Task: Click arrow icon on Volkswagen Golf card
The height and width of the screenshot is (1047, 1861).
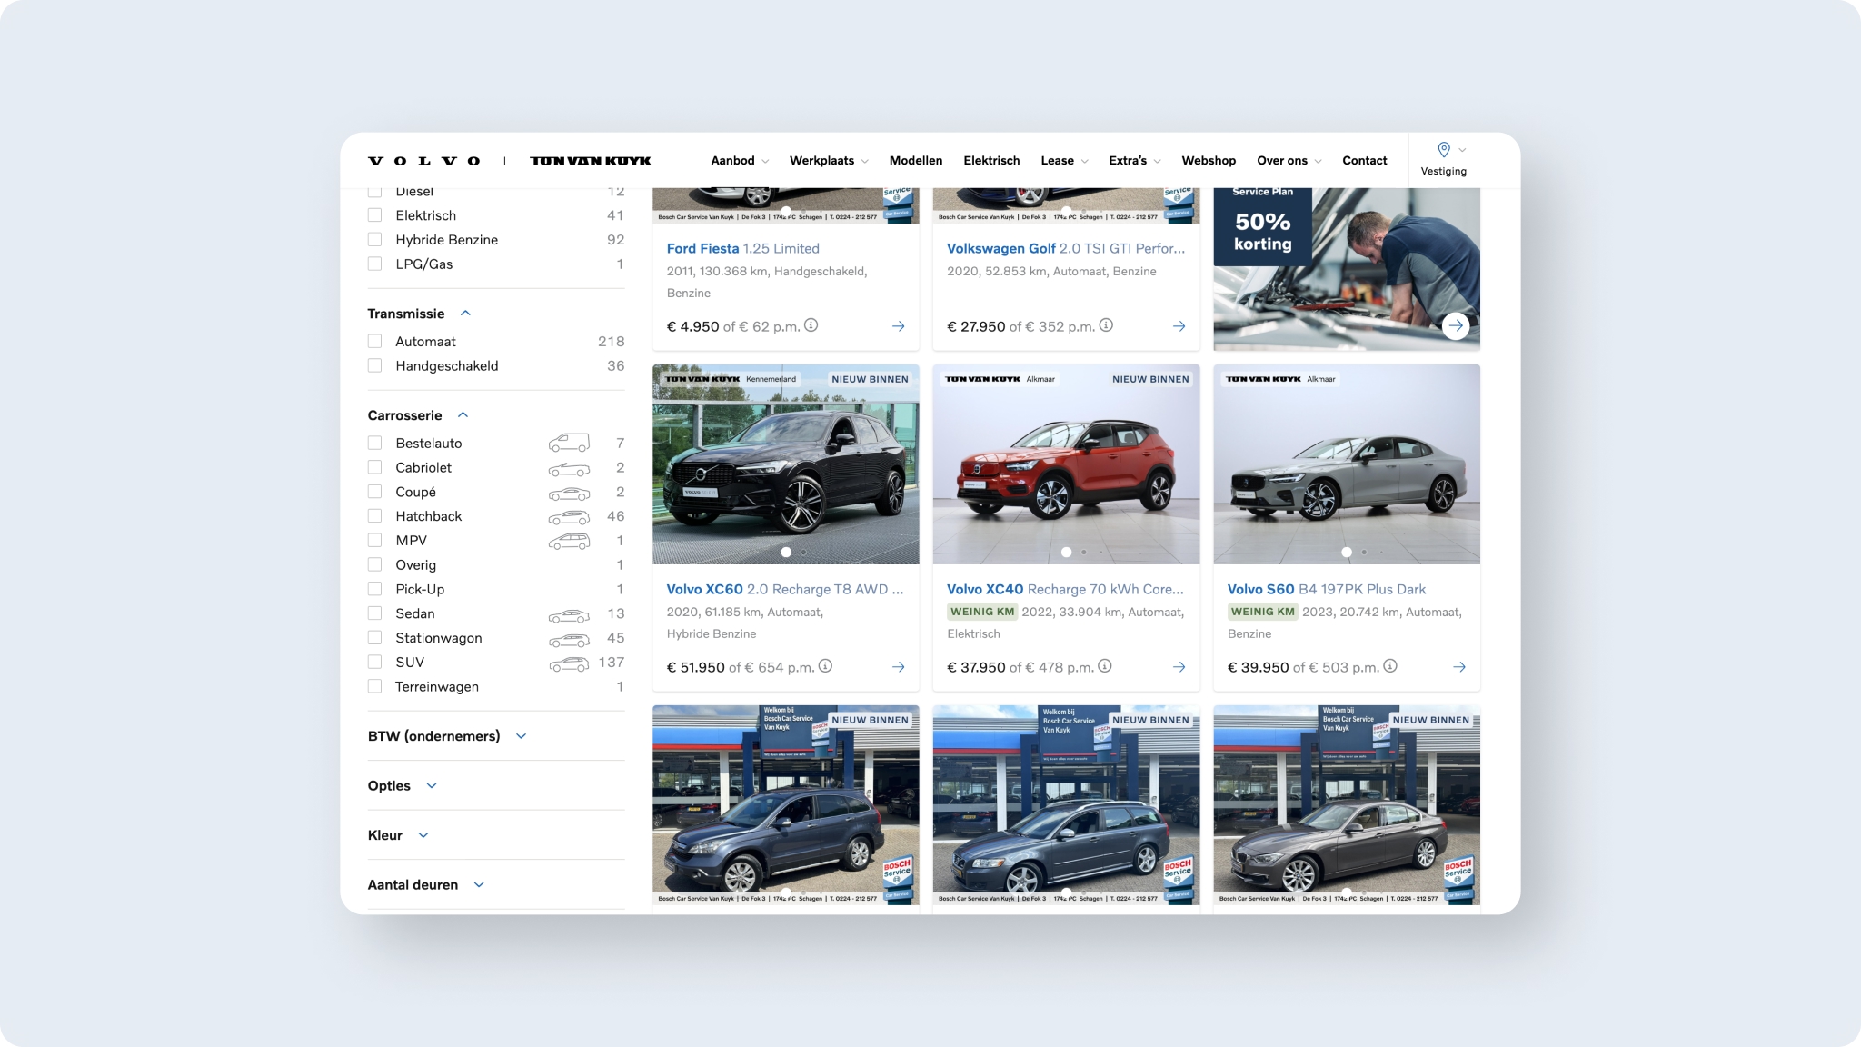Action: pos(1179,326)
